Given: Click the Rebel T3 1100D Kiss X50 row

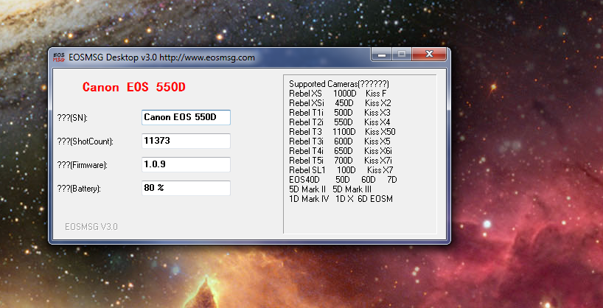Looking at the screenshot, I should 342,132.
